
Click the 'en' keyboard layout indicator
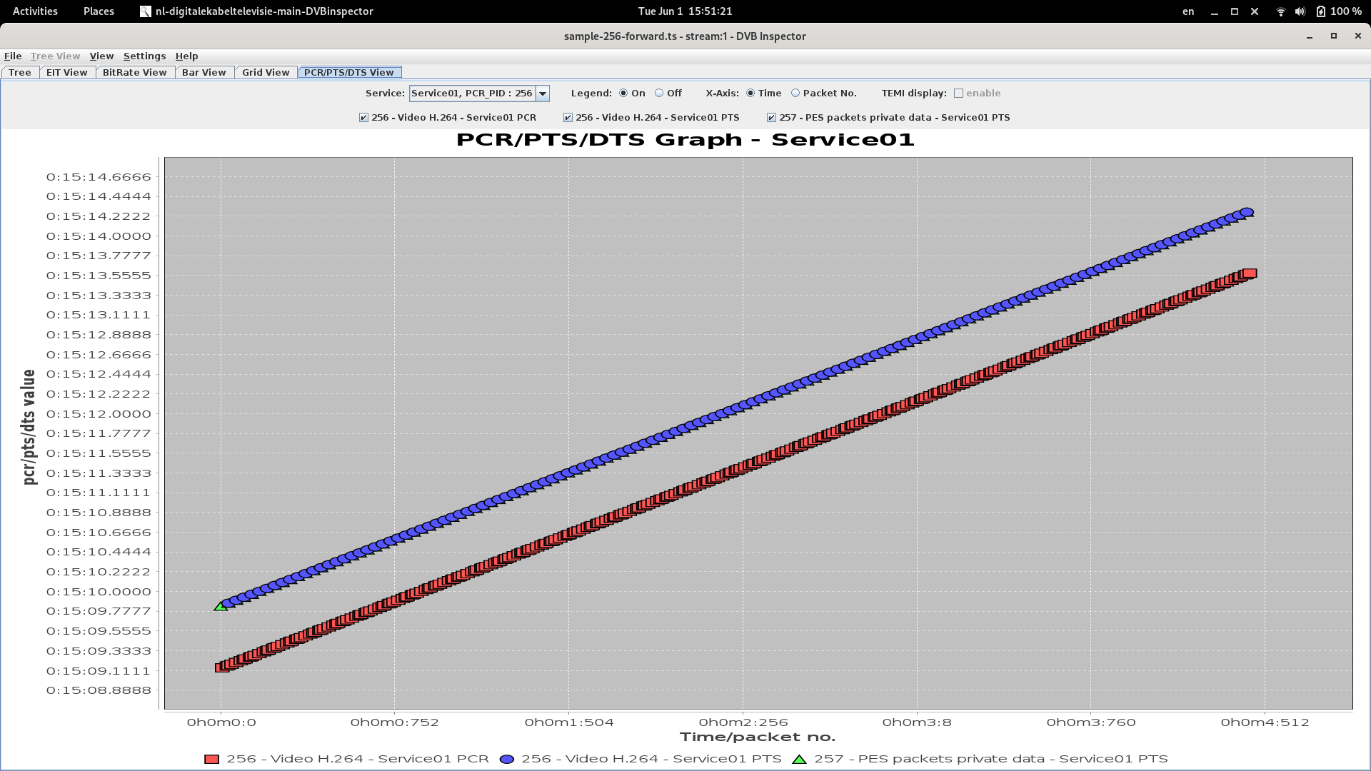tap(1187, 11)
